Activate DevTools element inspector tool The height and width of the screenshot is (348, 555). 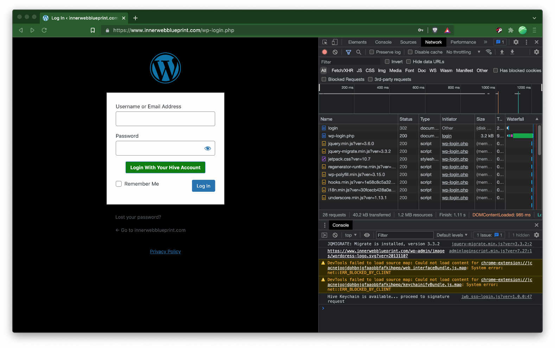click(x=325, y=42)
